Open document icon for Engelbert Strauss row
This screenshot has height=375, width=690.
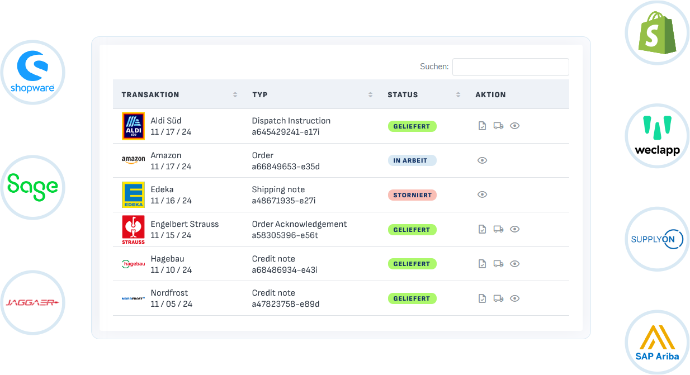click(x=482, y=229)
